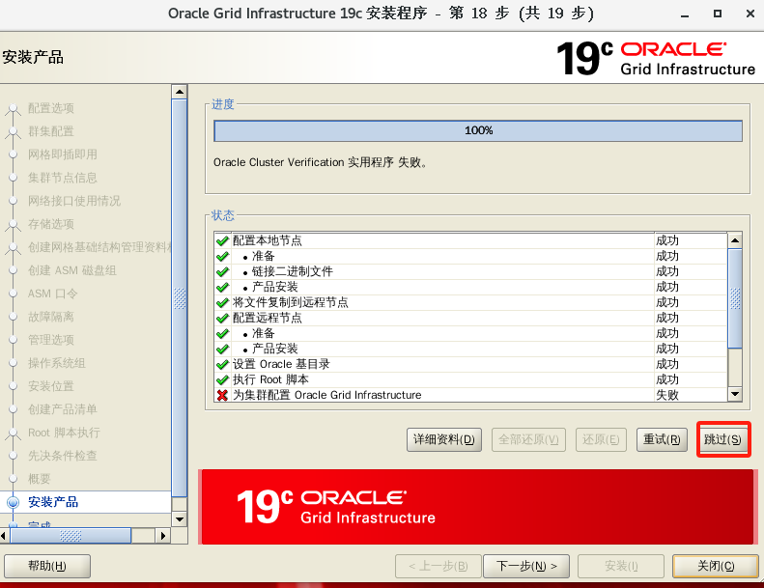Click the sidebar horizontal scrollbar left arrow

tap(4, 536)
